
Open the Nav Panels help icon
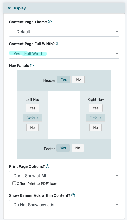coord(32,65)
